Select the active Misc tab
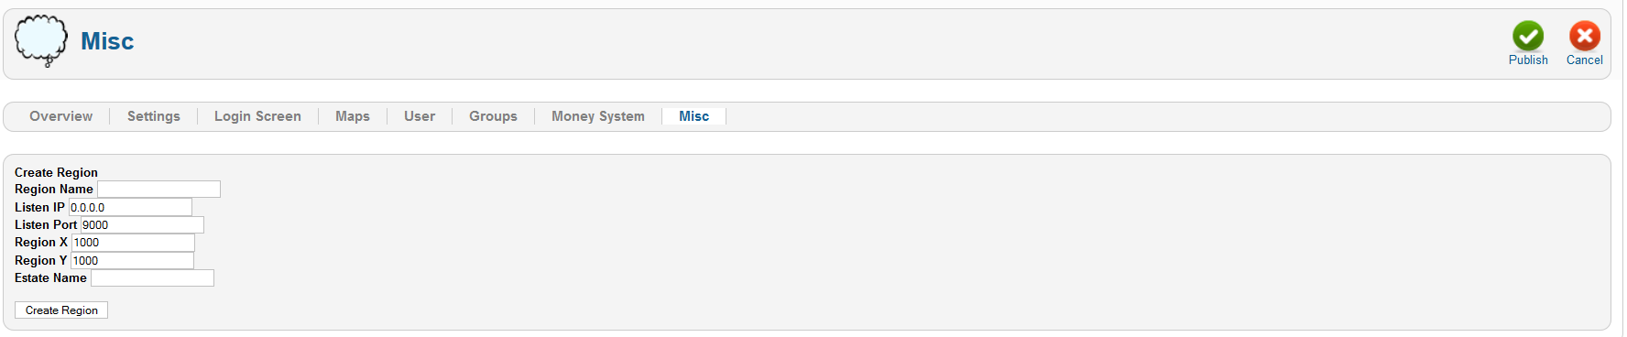Image resolution: width=1627 pixels, height=337 pixels. [693, 116]
